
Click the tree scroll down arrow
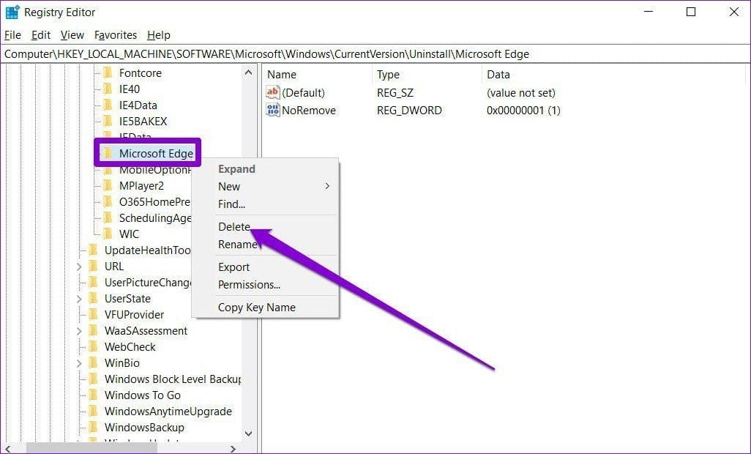tap(248, 433)
